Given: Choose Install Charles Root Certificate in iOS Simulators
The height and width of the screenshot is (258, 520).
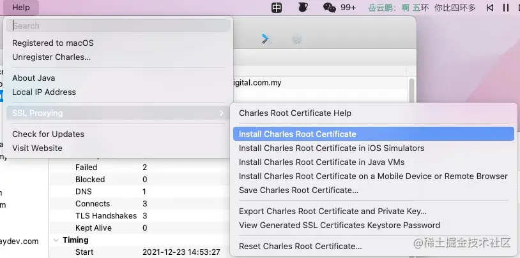Looking at the screenshot, I should [332, 148].
